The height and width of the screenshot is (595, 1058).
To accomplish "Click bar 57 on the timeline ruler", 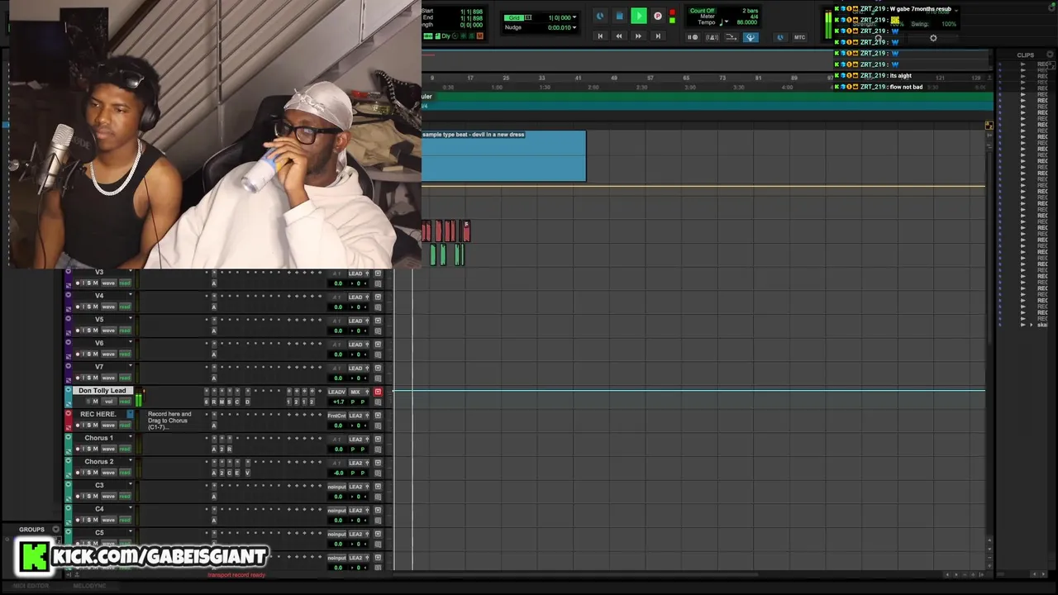I will (x=651, y=78).
